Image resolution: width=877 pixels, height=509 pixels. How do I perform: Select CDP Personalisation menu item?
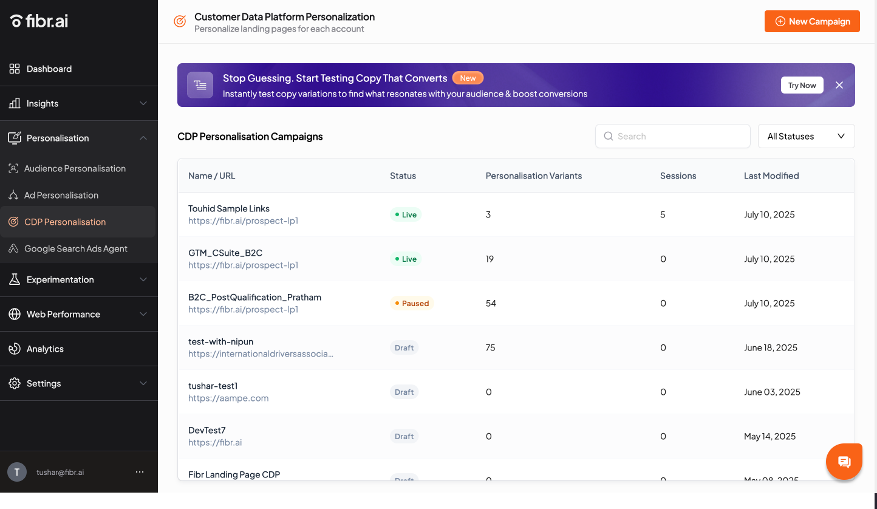65,222
